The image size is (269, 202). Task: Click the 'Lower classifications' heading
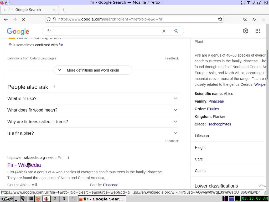216,186
